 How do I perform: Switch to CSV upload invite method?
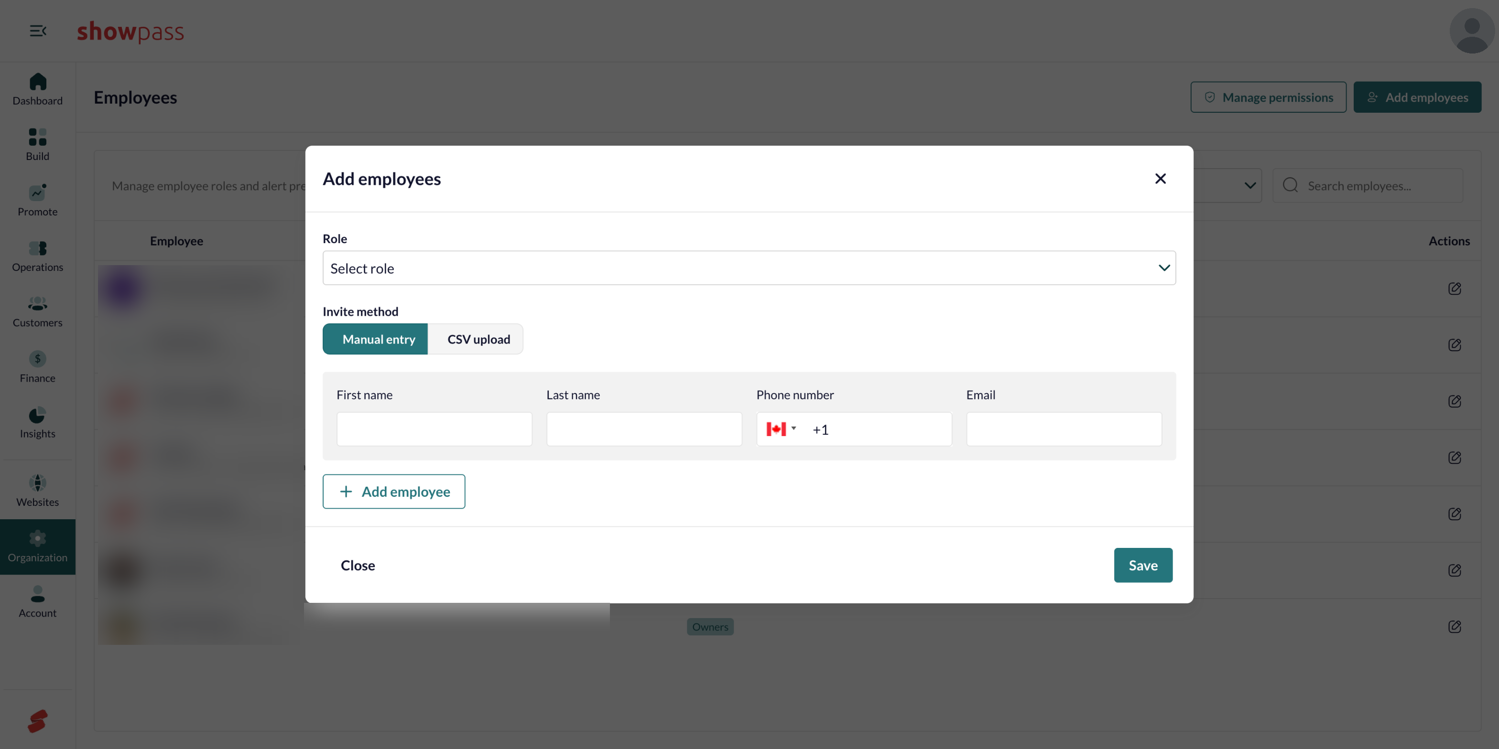coord(476,339)
